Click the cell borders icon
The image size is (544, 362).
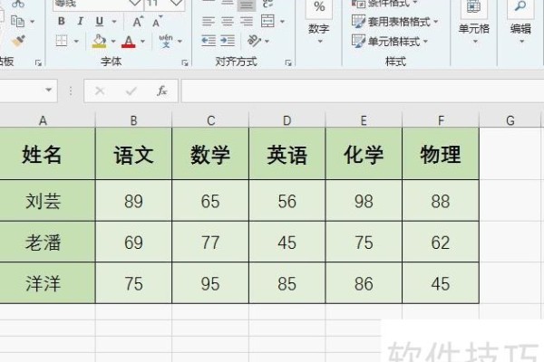62,41
